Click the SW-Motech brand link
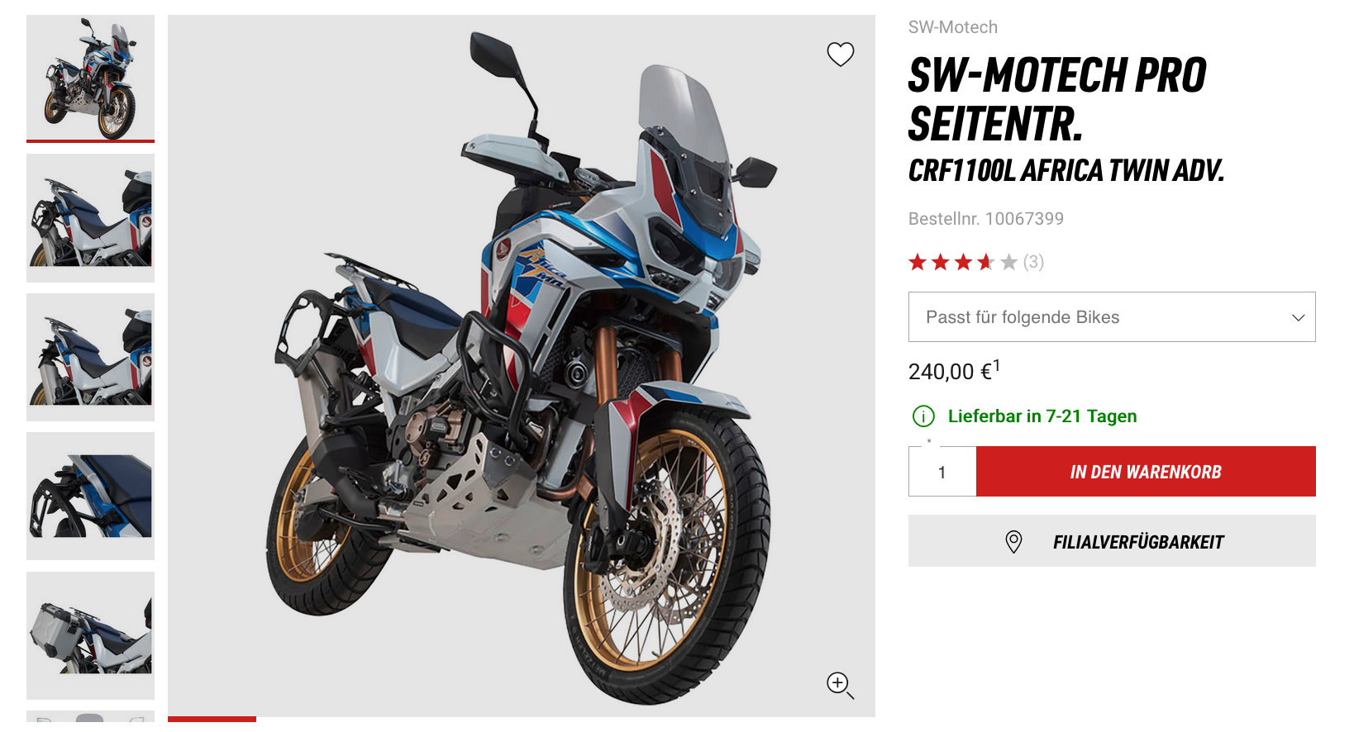Screen dimensions: 1354x732 [x=952, y=27]
